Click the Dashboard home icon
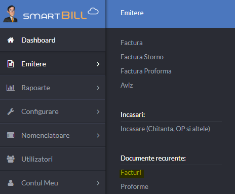The image size is (235, 194). tap(11, 40)
